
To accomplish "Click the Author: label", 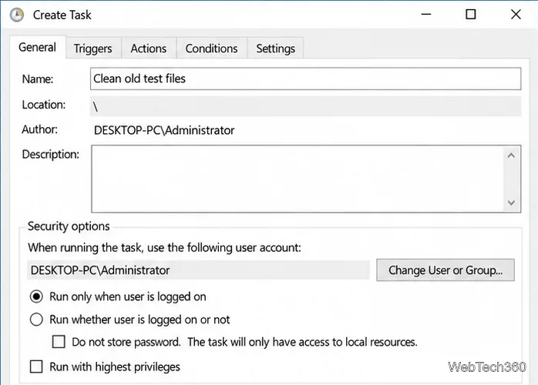I will (39, 129).
